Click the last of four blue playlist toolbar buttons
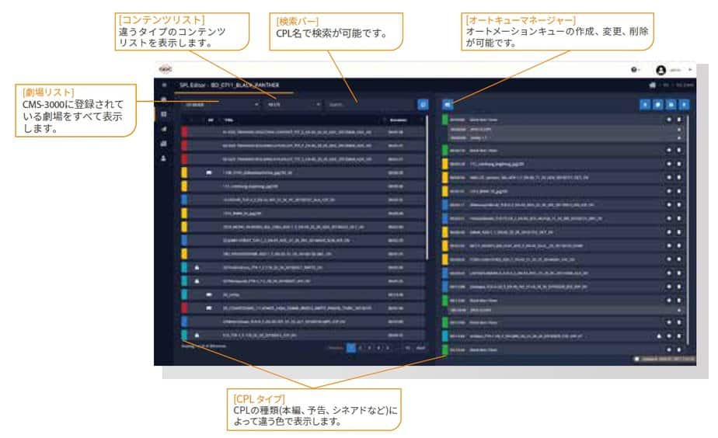 684,105
